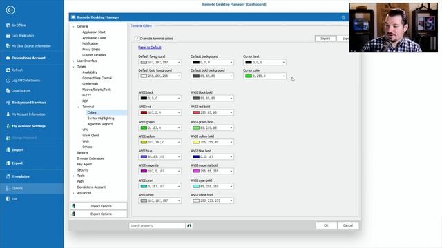Click the Remote Desktop Manager title icon
This screenshot has height=248, width=442.
(73, 17)
